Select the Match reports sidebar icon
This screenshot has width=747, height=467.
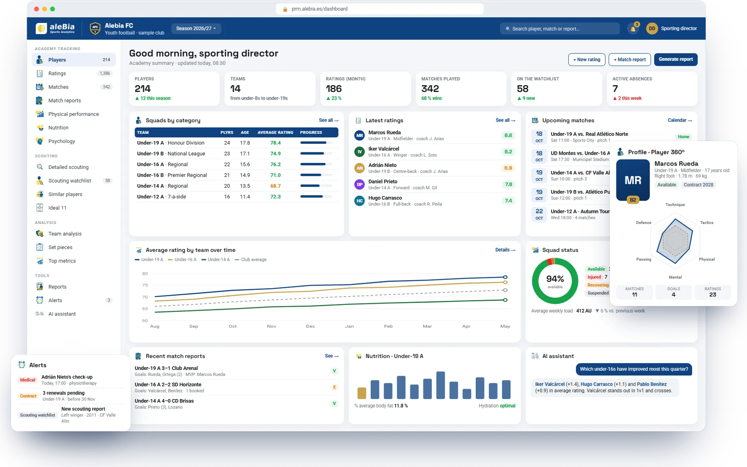pyautogui.click(x=40, y=101)
